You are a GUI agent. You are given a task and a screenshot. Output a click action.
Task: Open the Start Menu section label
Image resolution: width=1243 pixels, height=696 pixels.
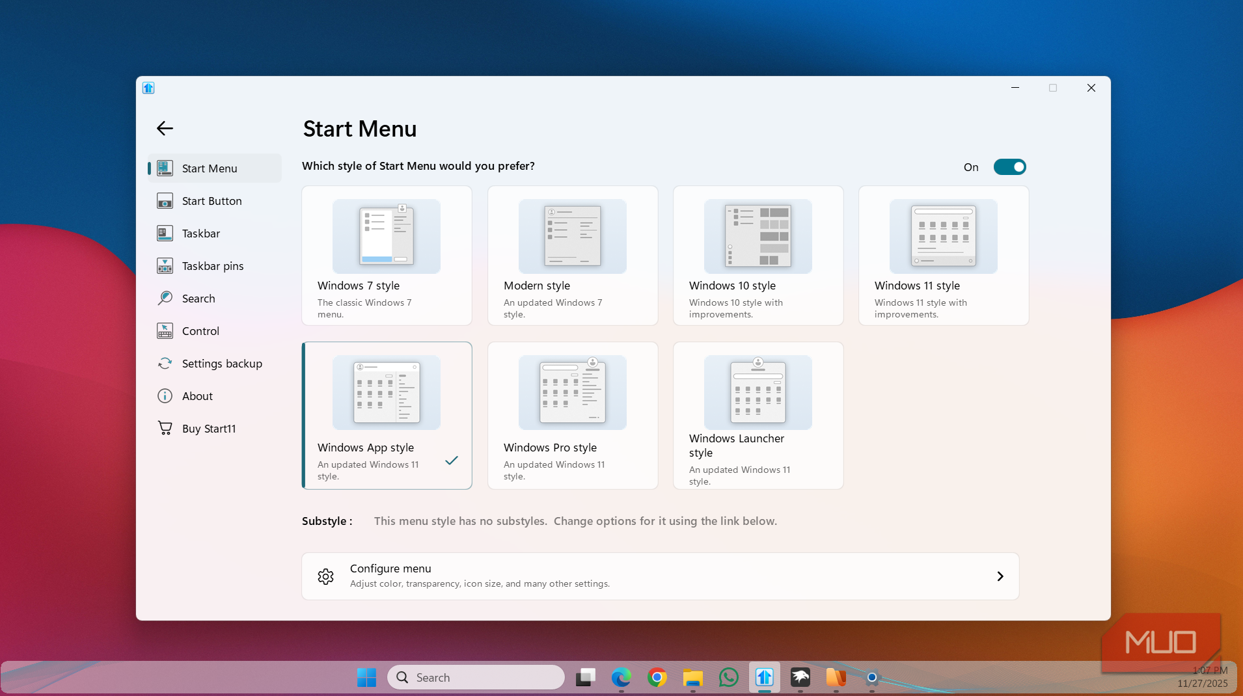pos(210,168)
